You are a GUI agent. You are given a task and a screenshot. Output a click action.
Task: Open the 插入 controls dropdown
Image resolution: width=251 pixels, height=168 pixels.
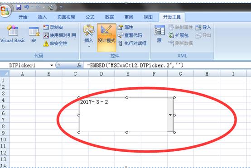pyautogui.click(x=88, y=36)
